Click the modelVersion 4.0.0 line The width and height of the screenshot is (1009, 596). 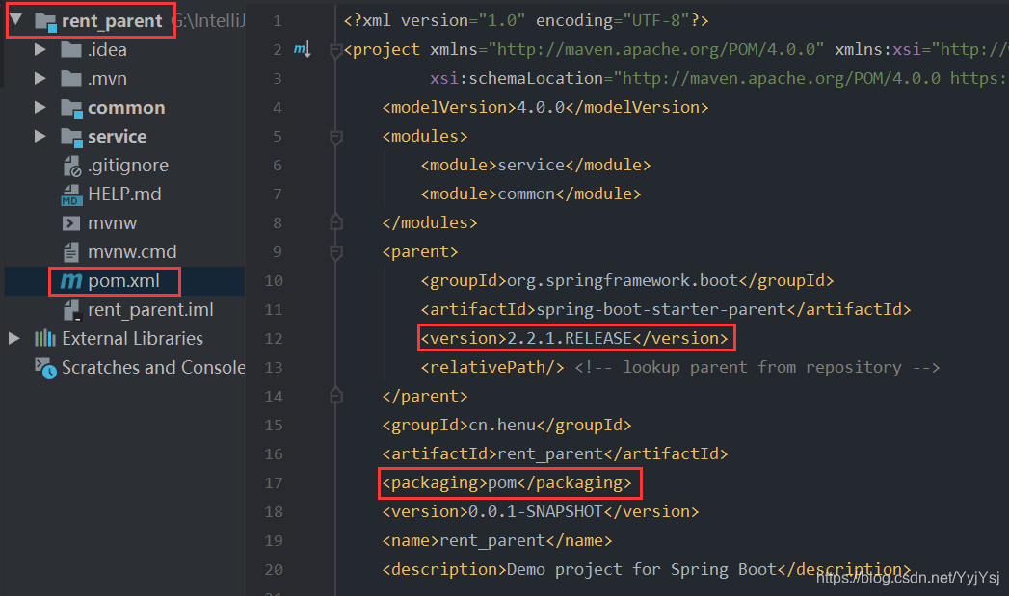[x=545, y=108]
